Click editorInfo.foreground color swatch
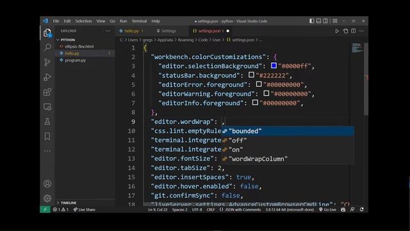Image resolution: width=410 pixels, height=231 pixels. 255,103
